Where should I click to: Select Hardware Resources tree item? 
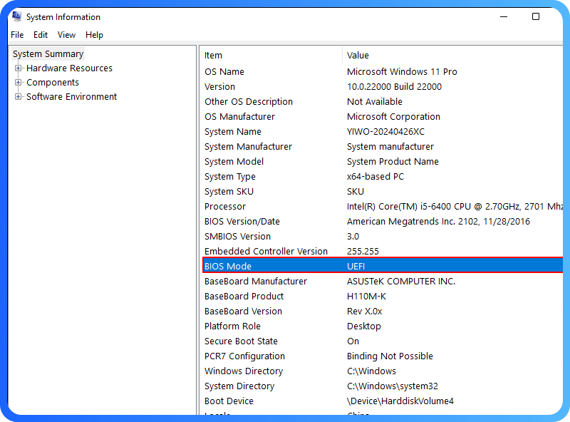click(x=69, y=68)
